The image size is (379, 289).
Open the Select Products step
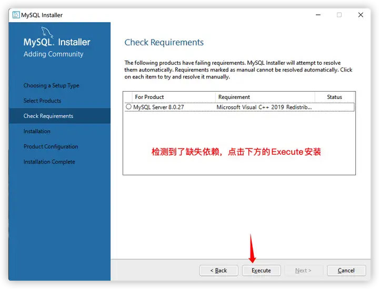(42, 101)
